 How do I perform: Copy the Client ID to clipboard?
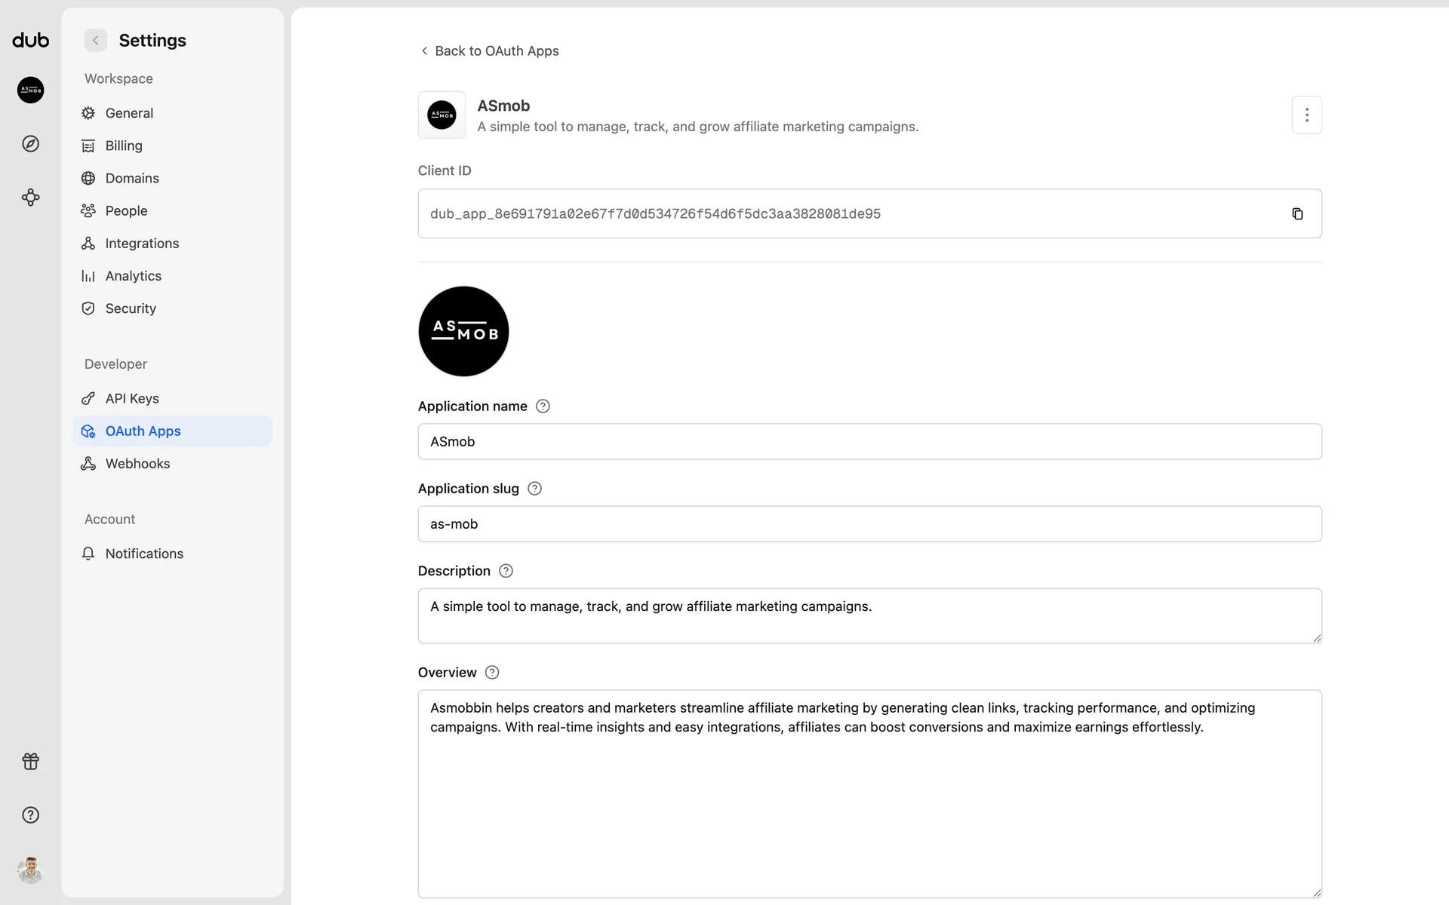tap(1297, 214)
